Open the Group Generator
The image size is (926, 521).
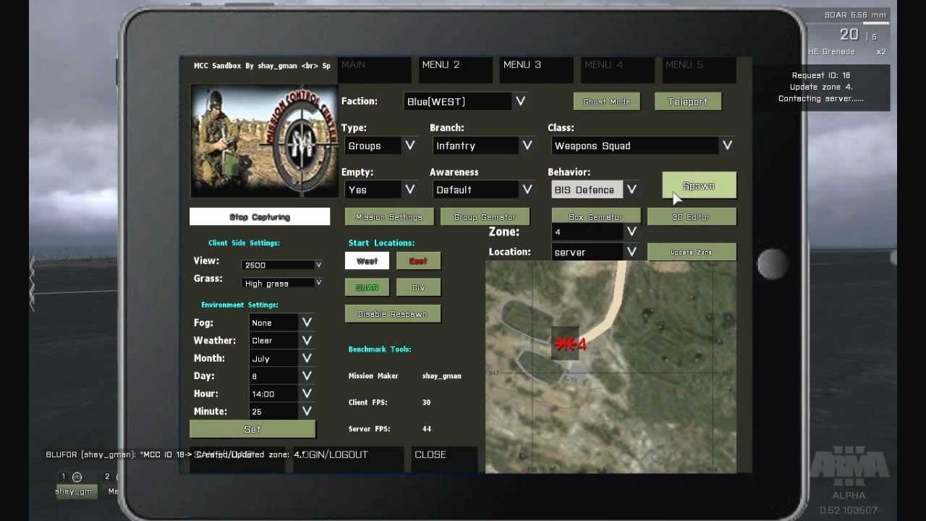point(485,216)
